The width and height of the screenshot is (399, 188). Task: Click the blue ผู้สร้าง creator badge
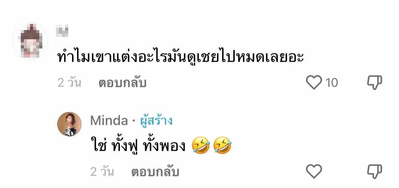coord(156,121)
